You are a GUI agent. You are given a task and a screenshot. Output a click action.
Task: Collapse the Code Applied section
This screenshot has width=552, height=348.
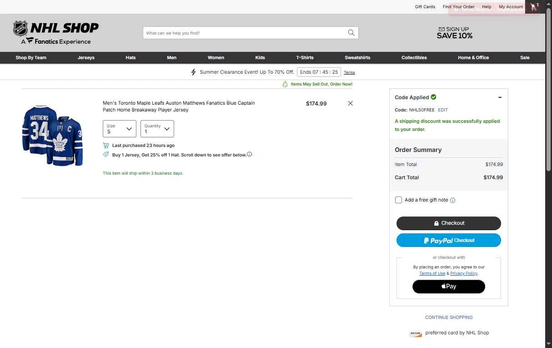click(x=500, y=97)
